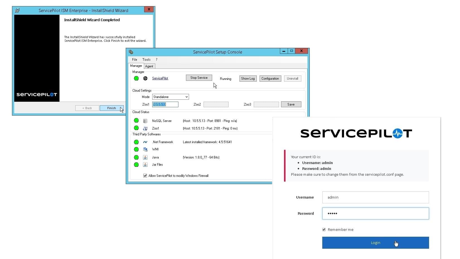Click the Jar Files label
Viewport: 460px width, 259px height.
click(158, 165)
